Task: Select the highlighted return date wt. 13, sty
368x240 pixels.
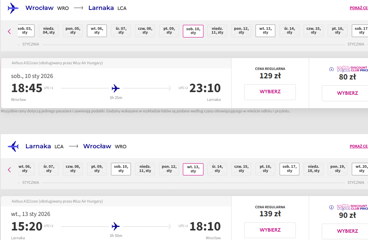Action: [x=193, y=169]
